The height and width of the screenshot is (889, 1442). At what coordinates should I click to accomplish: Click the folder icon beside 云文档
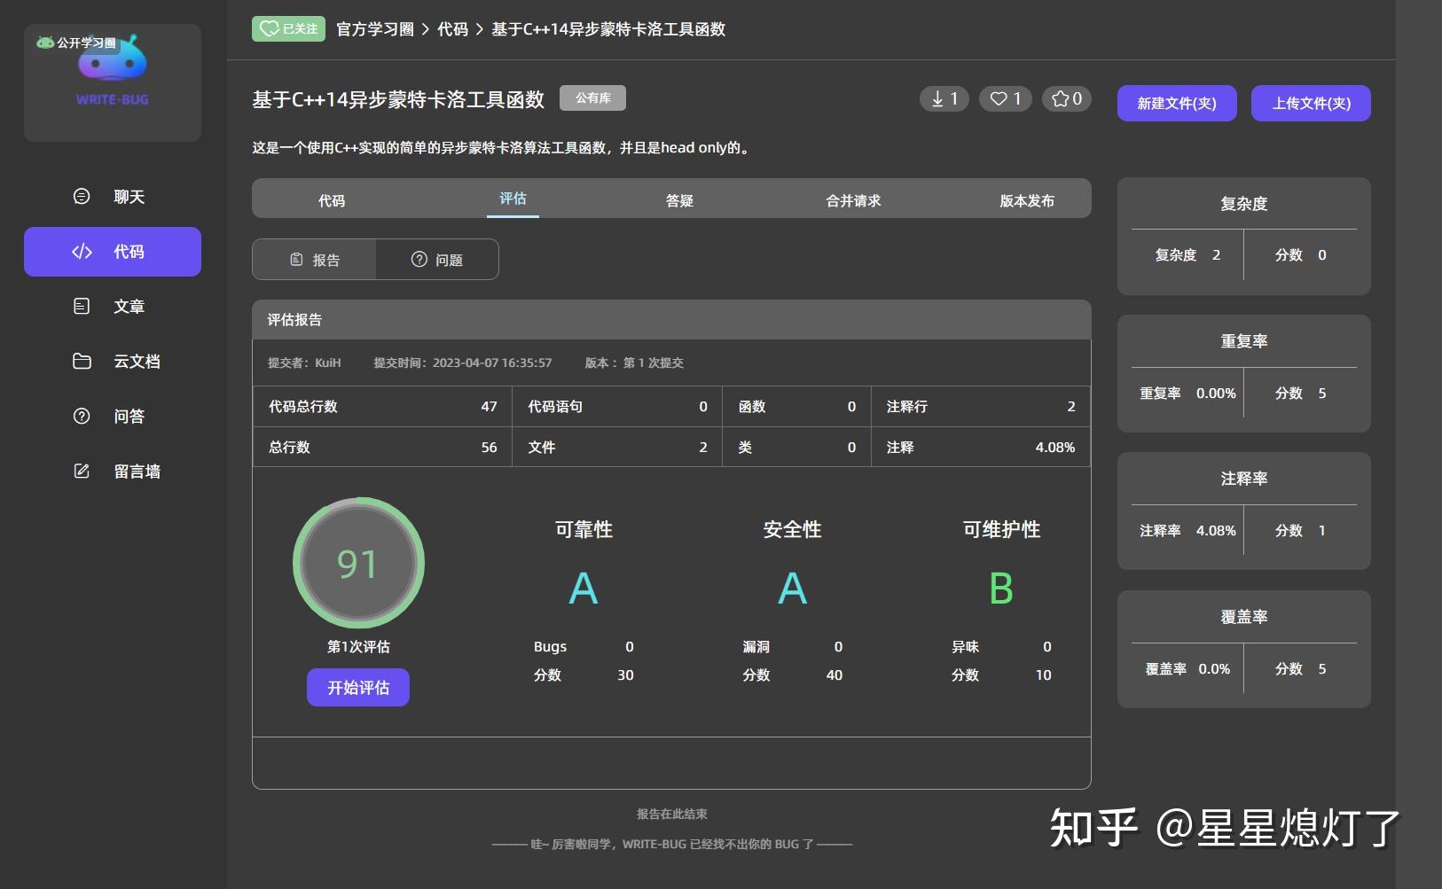tap(82, 362)
